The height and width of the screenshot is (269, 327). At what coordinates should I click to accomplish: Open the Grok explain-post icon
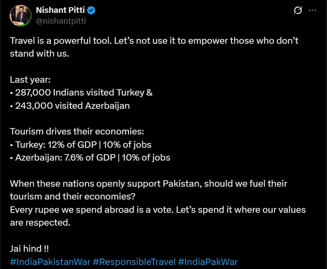pyautogui.click(x=298, y=10)
